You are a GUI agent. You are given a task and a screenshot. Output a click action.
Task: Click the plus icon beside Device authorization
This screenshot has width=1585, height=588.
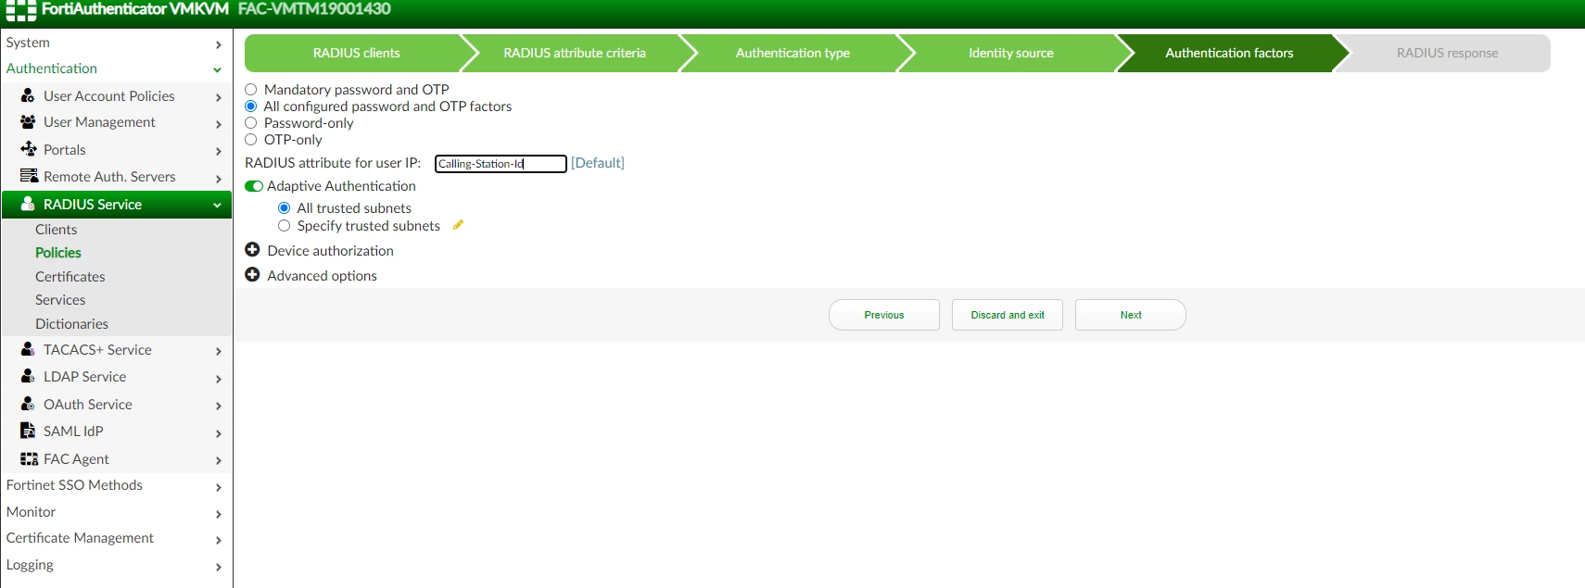252,250
